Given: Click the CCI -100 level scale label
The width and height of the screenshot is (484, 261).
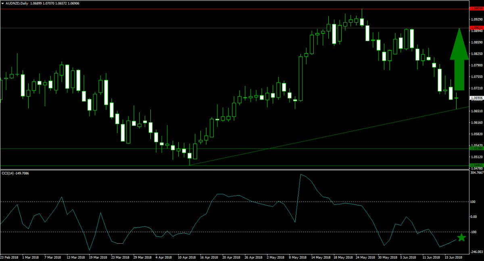Looking at the screenshot, I should tap(474, 232).
